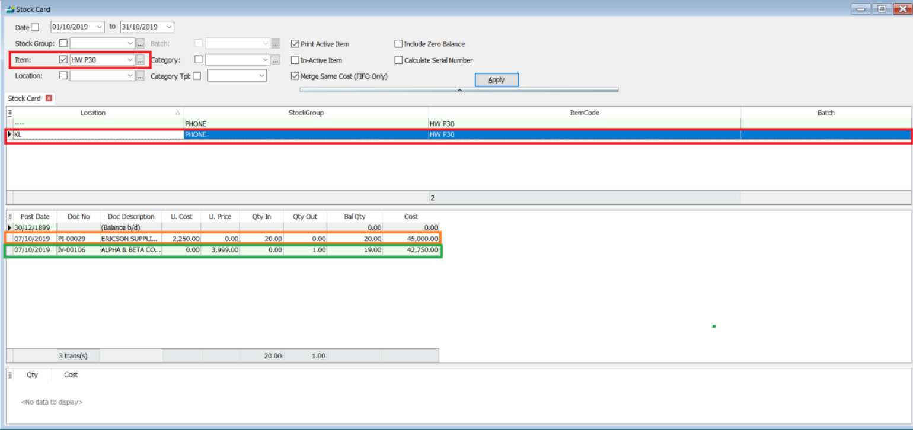
Task: Expand the Item HW P30 dropdown
Action: coord(130,60)
